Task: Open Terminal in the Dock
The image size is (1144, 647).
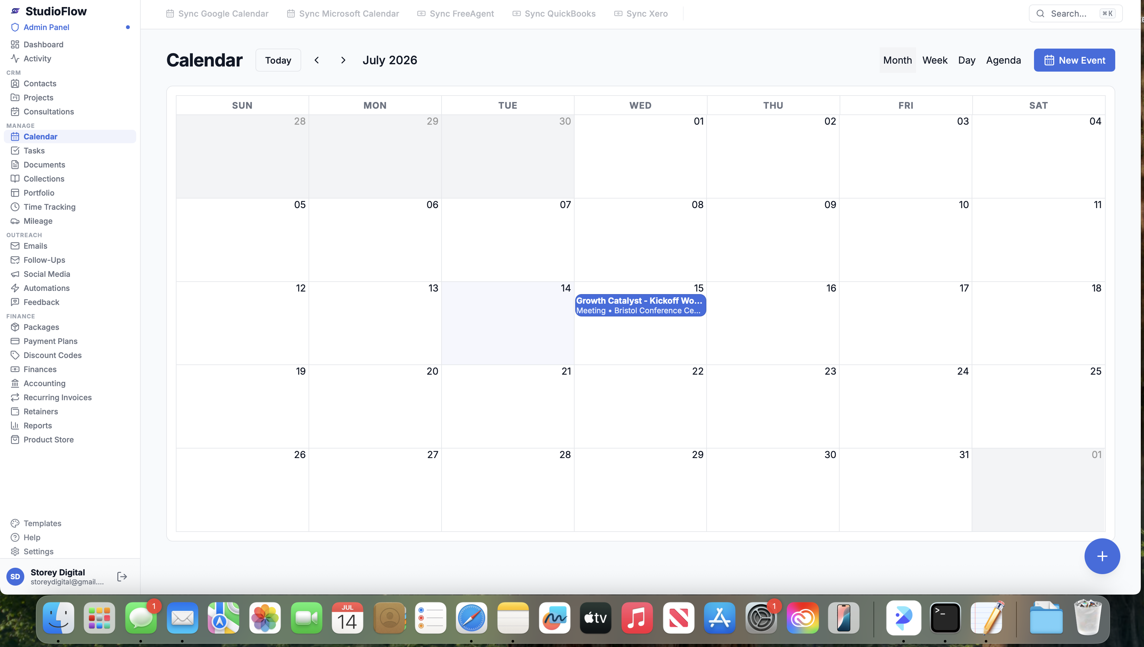Action: 945,618
